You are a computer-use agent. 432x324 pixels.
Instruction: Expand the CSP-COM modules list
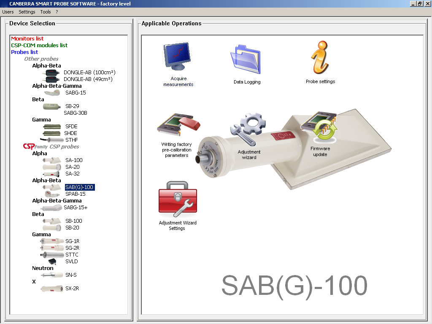coord(39,45)
